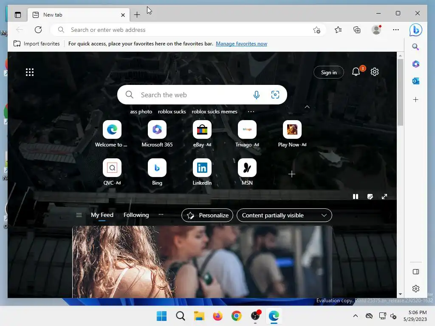This screenshot has width=435, height=326.
Task: Expand background to full view
Action: click(x=384, y=197)
